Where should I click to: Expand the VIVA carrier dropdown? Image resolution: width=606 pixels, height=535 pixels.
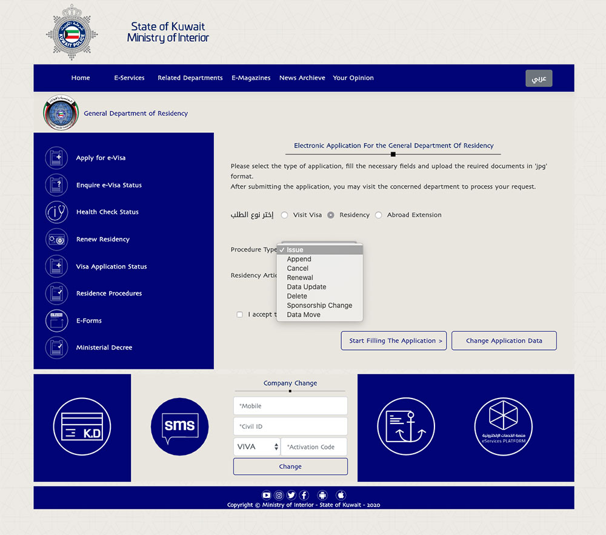[257, 447]
